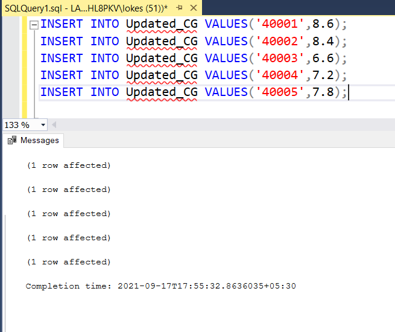
Task: Click the number 7.8 in the editor
Action: [323, 92]
